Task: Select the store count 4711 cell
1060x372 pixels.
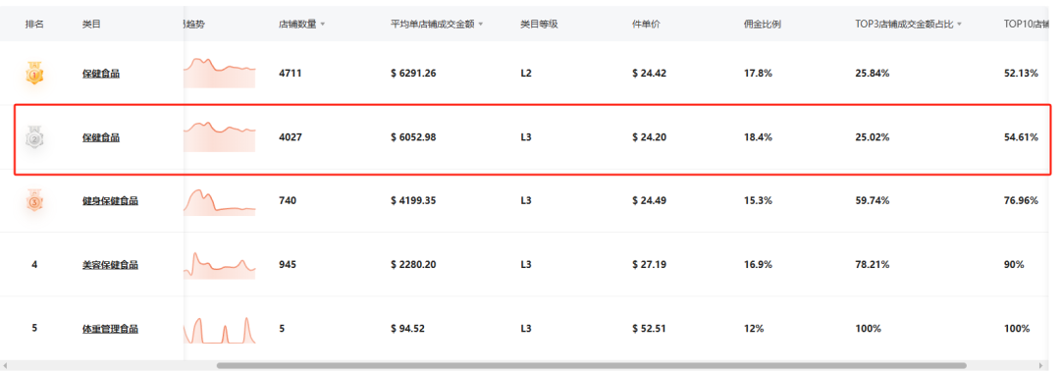Action: point(290,74)
